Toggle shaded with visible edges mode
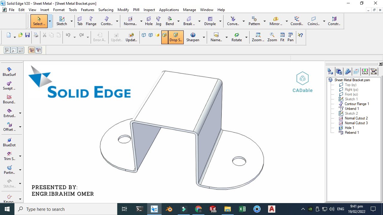The image size is (383, 215). click(165, 37)
